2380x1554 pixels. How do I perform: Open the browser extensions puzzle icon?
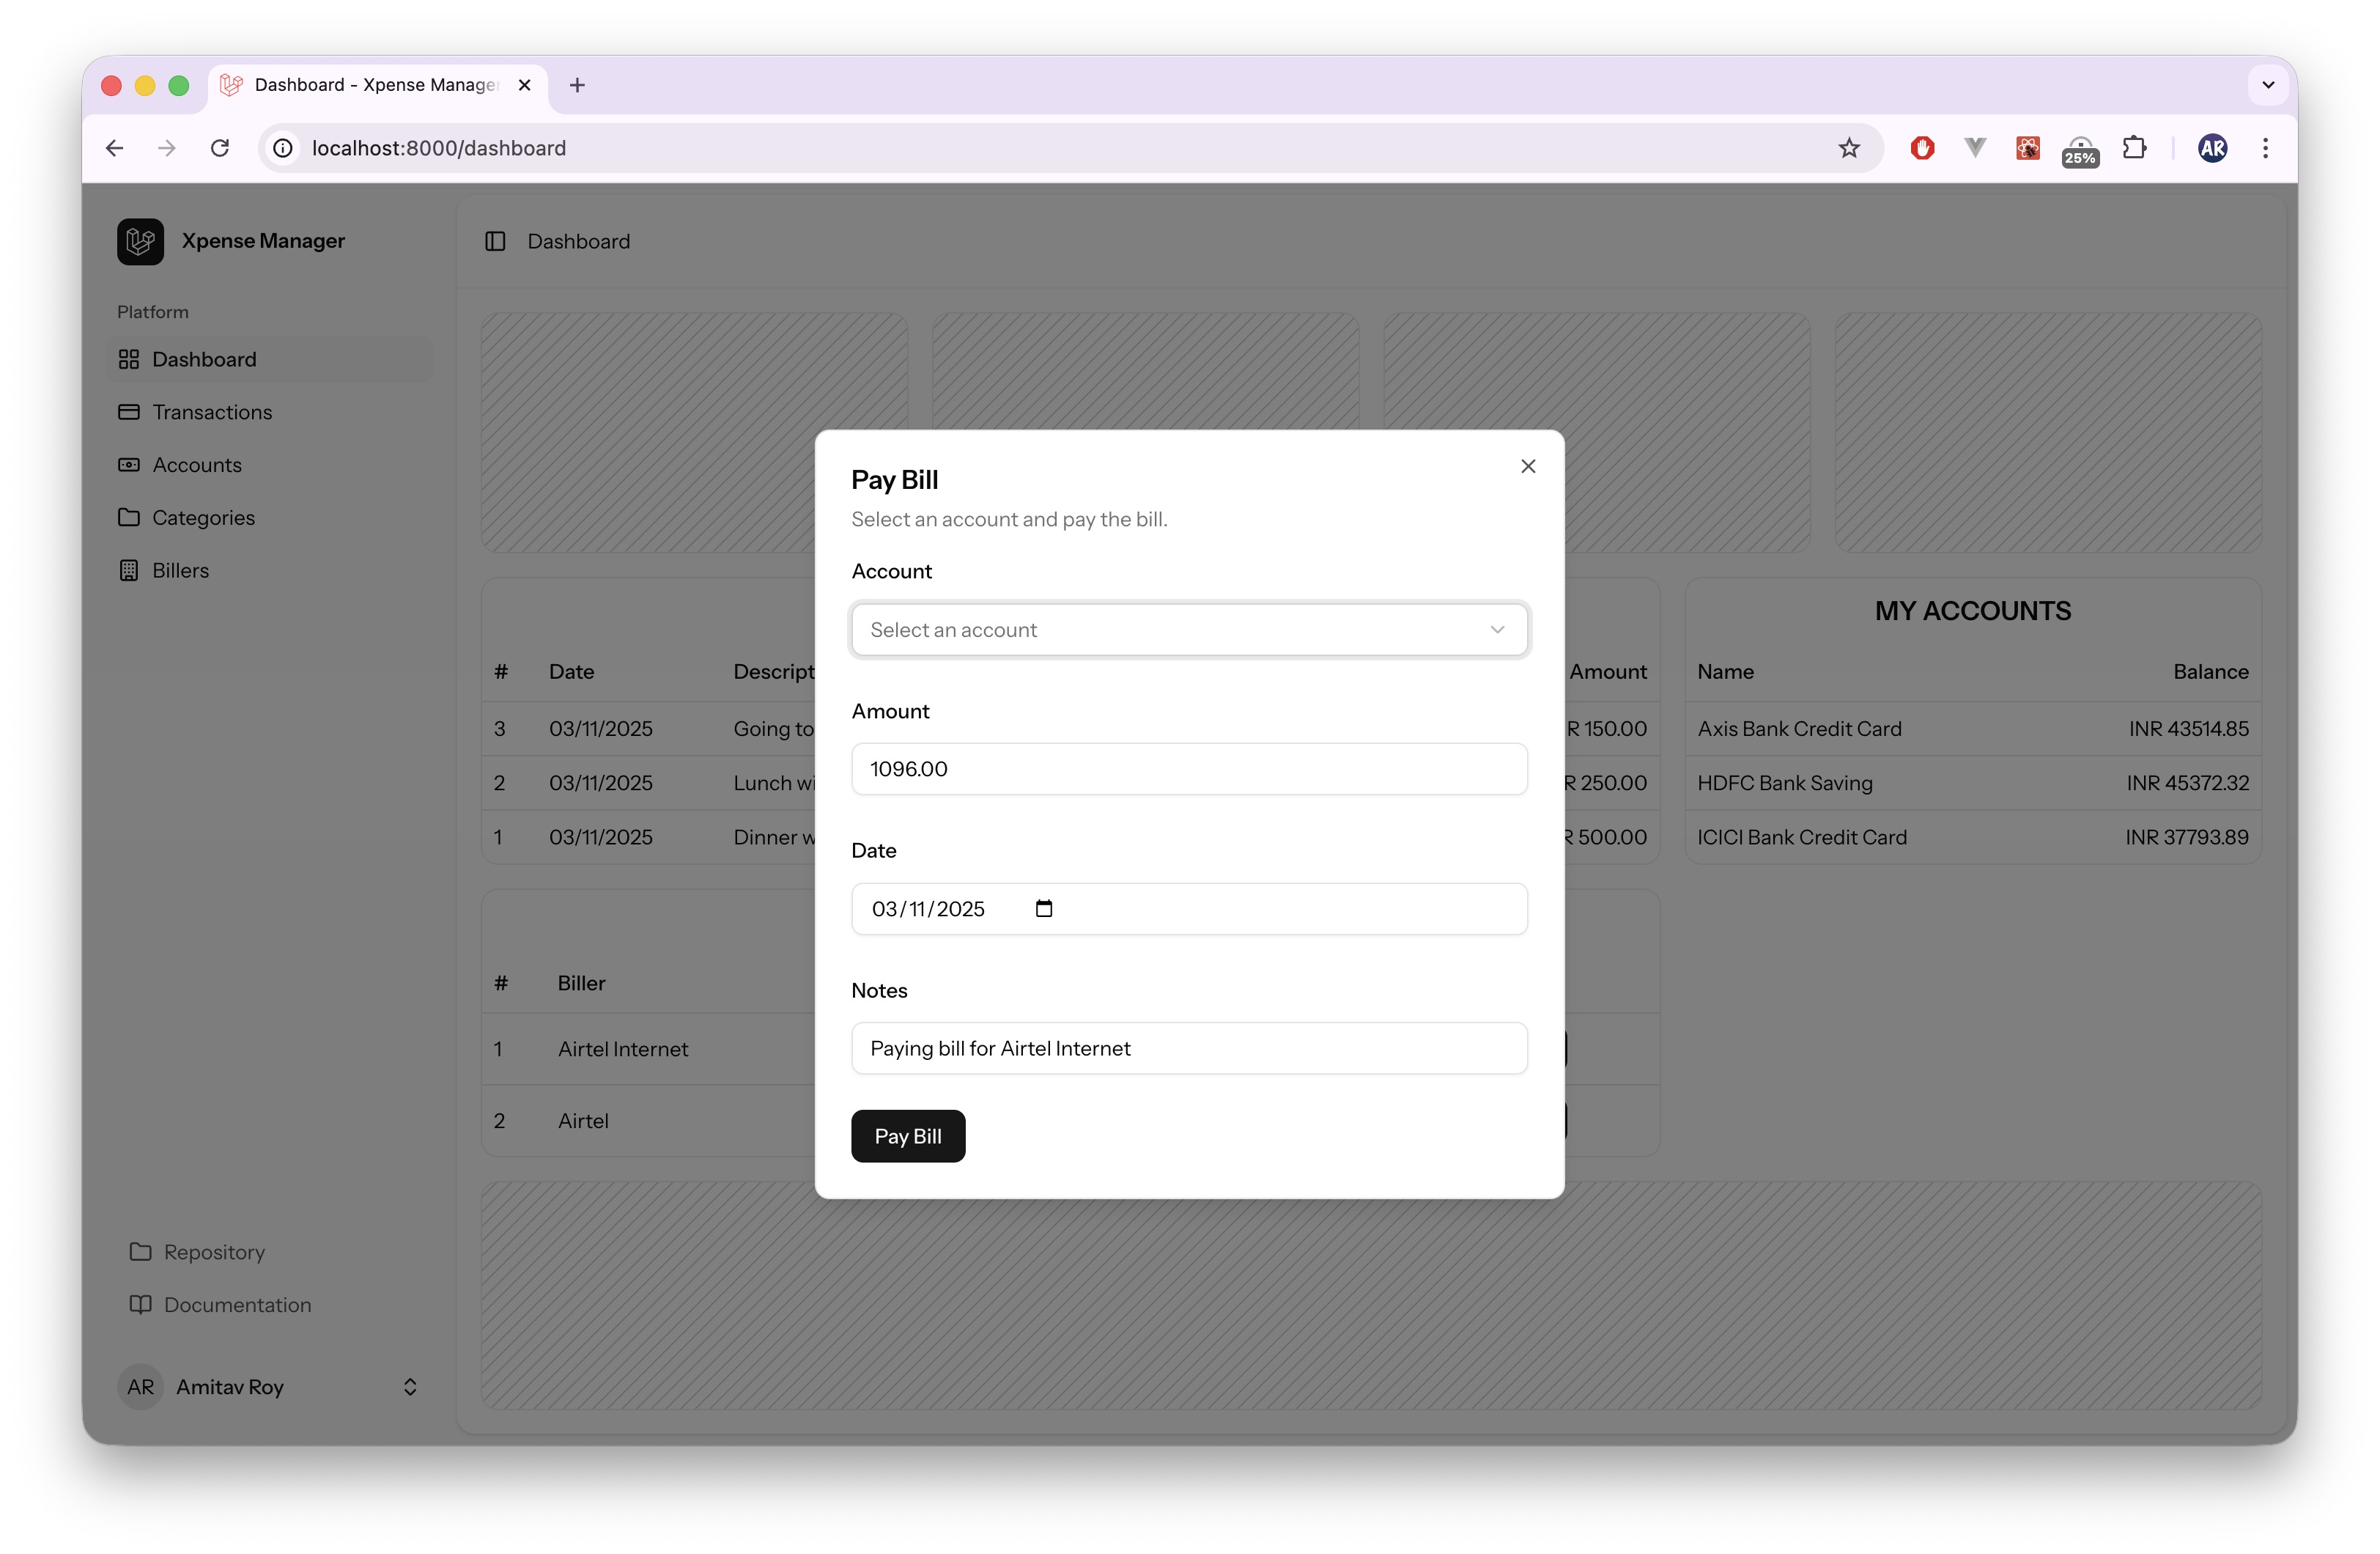2133,148
